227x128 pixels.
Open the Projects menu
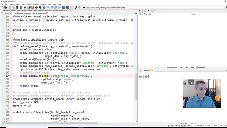click(43, 4)
